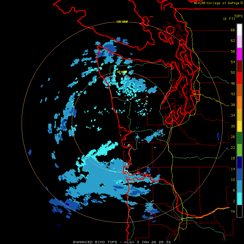Click 'ENHANCED ECHO TOPS' in the footer caption
Screen dimensions: 244x244
[96, 242]
